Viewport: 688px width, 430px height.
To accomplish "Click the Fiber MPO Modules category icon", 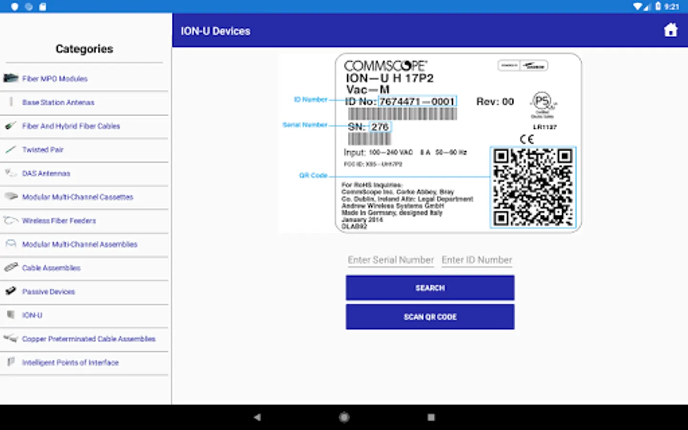I will coord(11,78).
